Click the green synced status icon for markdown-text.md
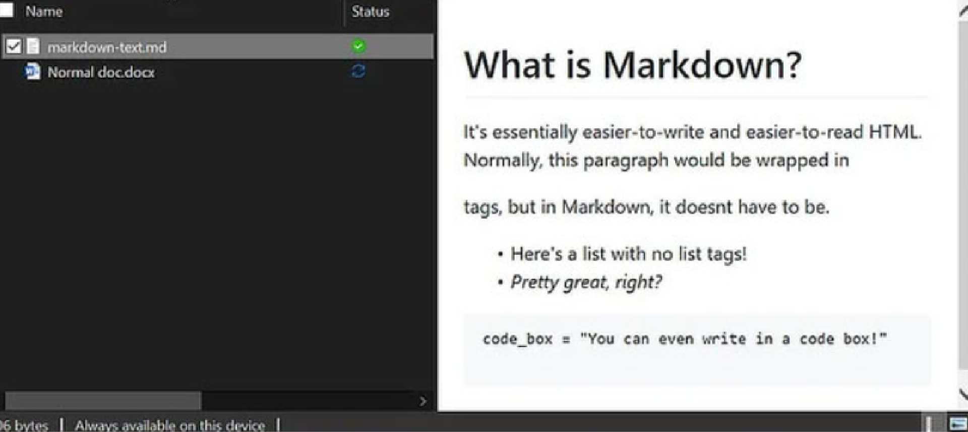968x432 pixels. (x=358, y=46)
